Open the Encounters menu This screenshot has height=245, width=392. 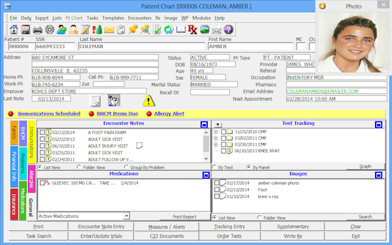tap(140, 18)
